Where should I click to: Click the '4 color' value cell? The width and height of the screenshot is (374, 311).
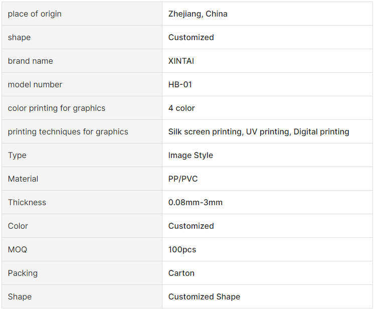click(x=267, y=108)
